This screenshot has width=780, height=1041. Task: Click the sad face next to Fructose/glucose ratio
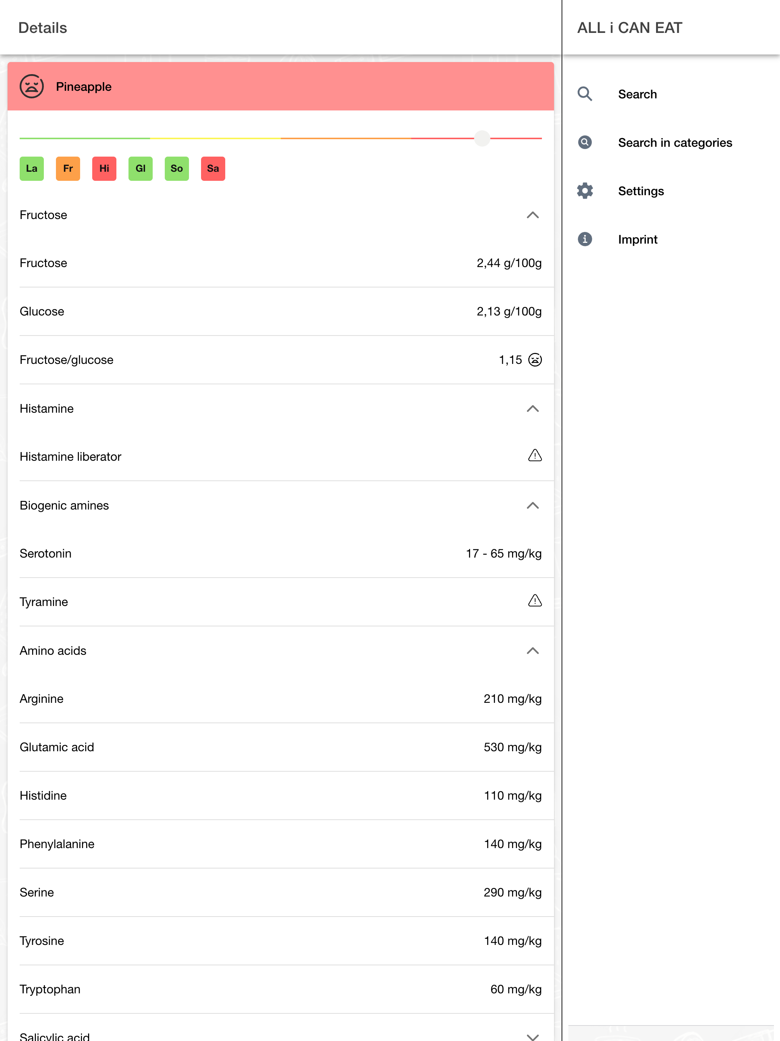tap(535, 360)
